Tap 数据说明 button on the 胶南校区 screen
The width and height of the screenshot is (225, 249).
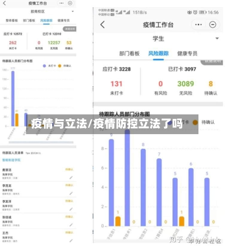click(70, 29)
